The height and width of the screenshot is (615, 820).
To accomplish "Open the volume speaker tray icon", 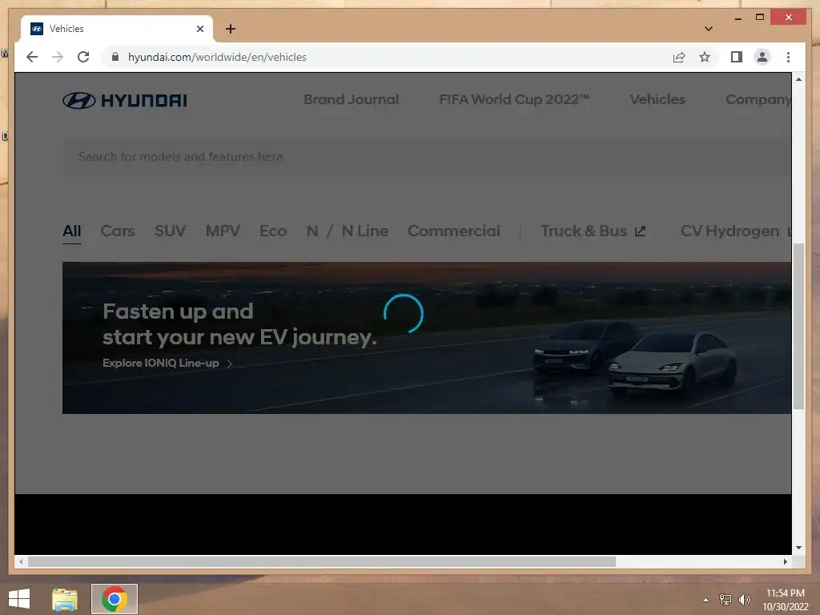I will tap(745, 599).
